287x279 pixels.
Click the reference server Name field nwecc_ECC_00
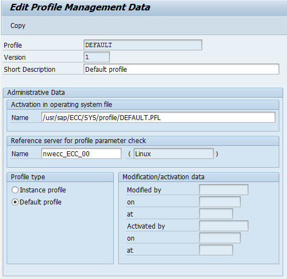(x=81, y=153)
